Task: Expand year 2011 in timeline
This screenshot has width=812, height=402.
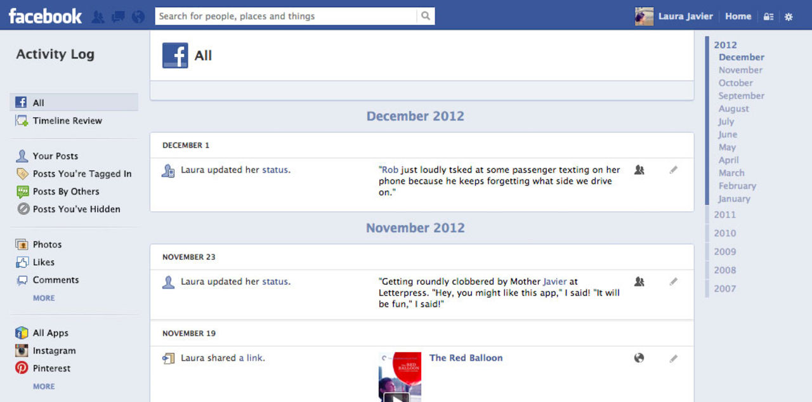Action: 724,215
